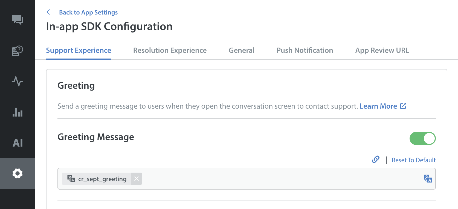Viewport: 458px width, 209px height.
Task: Open the conversations chat icon in sidebar
Action: pos(18,20)
